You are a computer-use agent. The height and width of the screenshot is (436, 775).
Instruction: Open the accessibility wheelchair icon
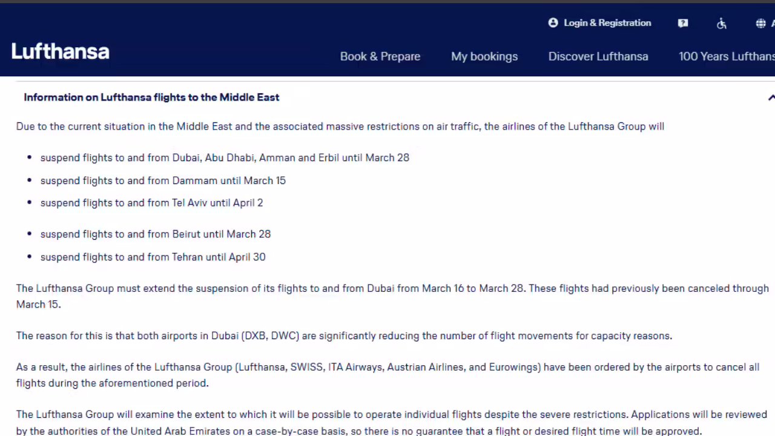click(x=721, y=24)
